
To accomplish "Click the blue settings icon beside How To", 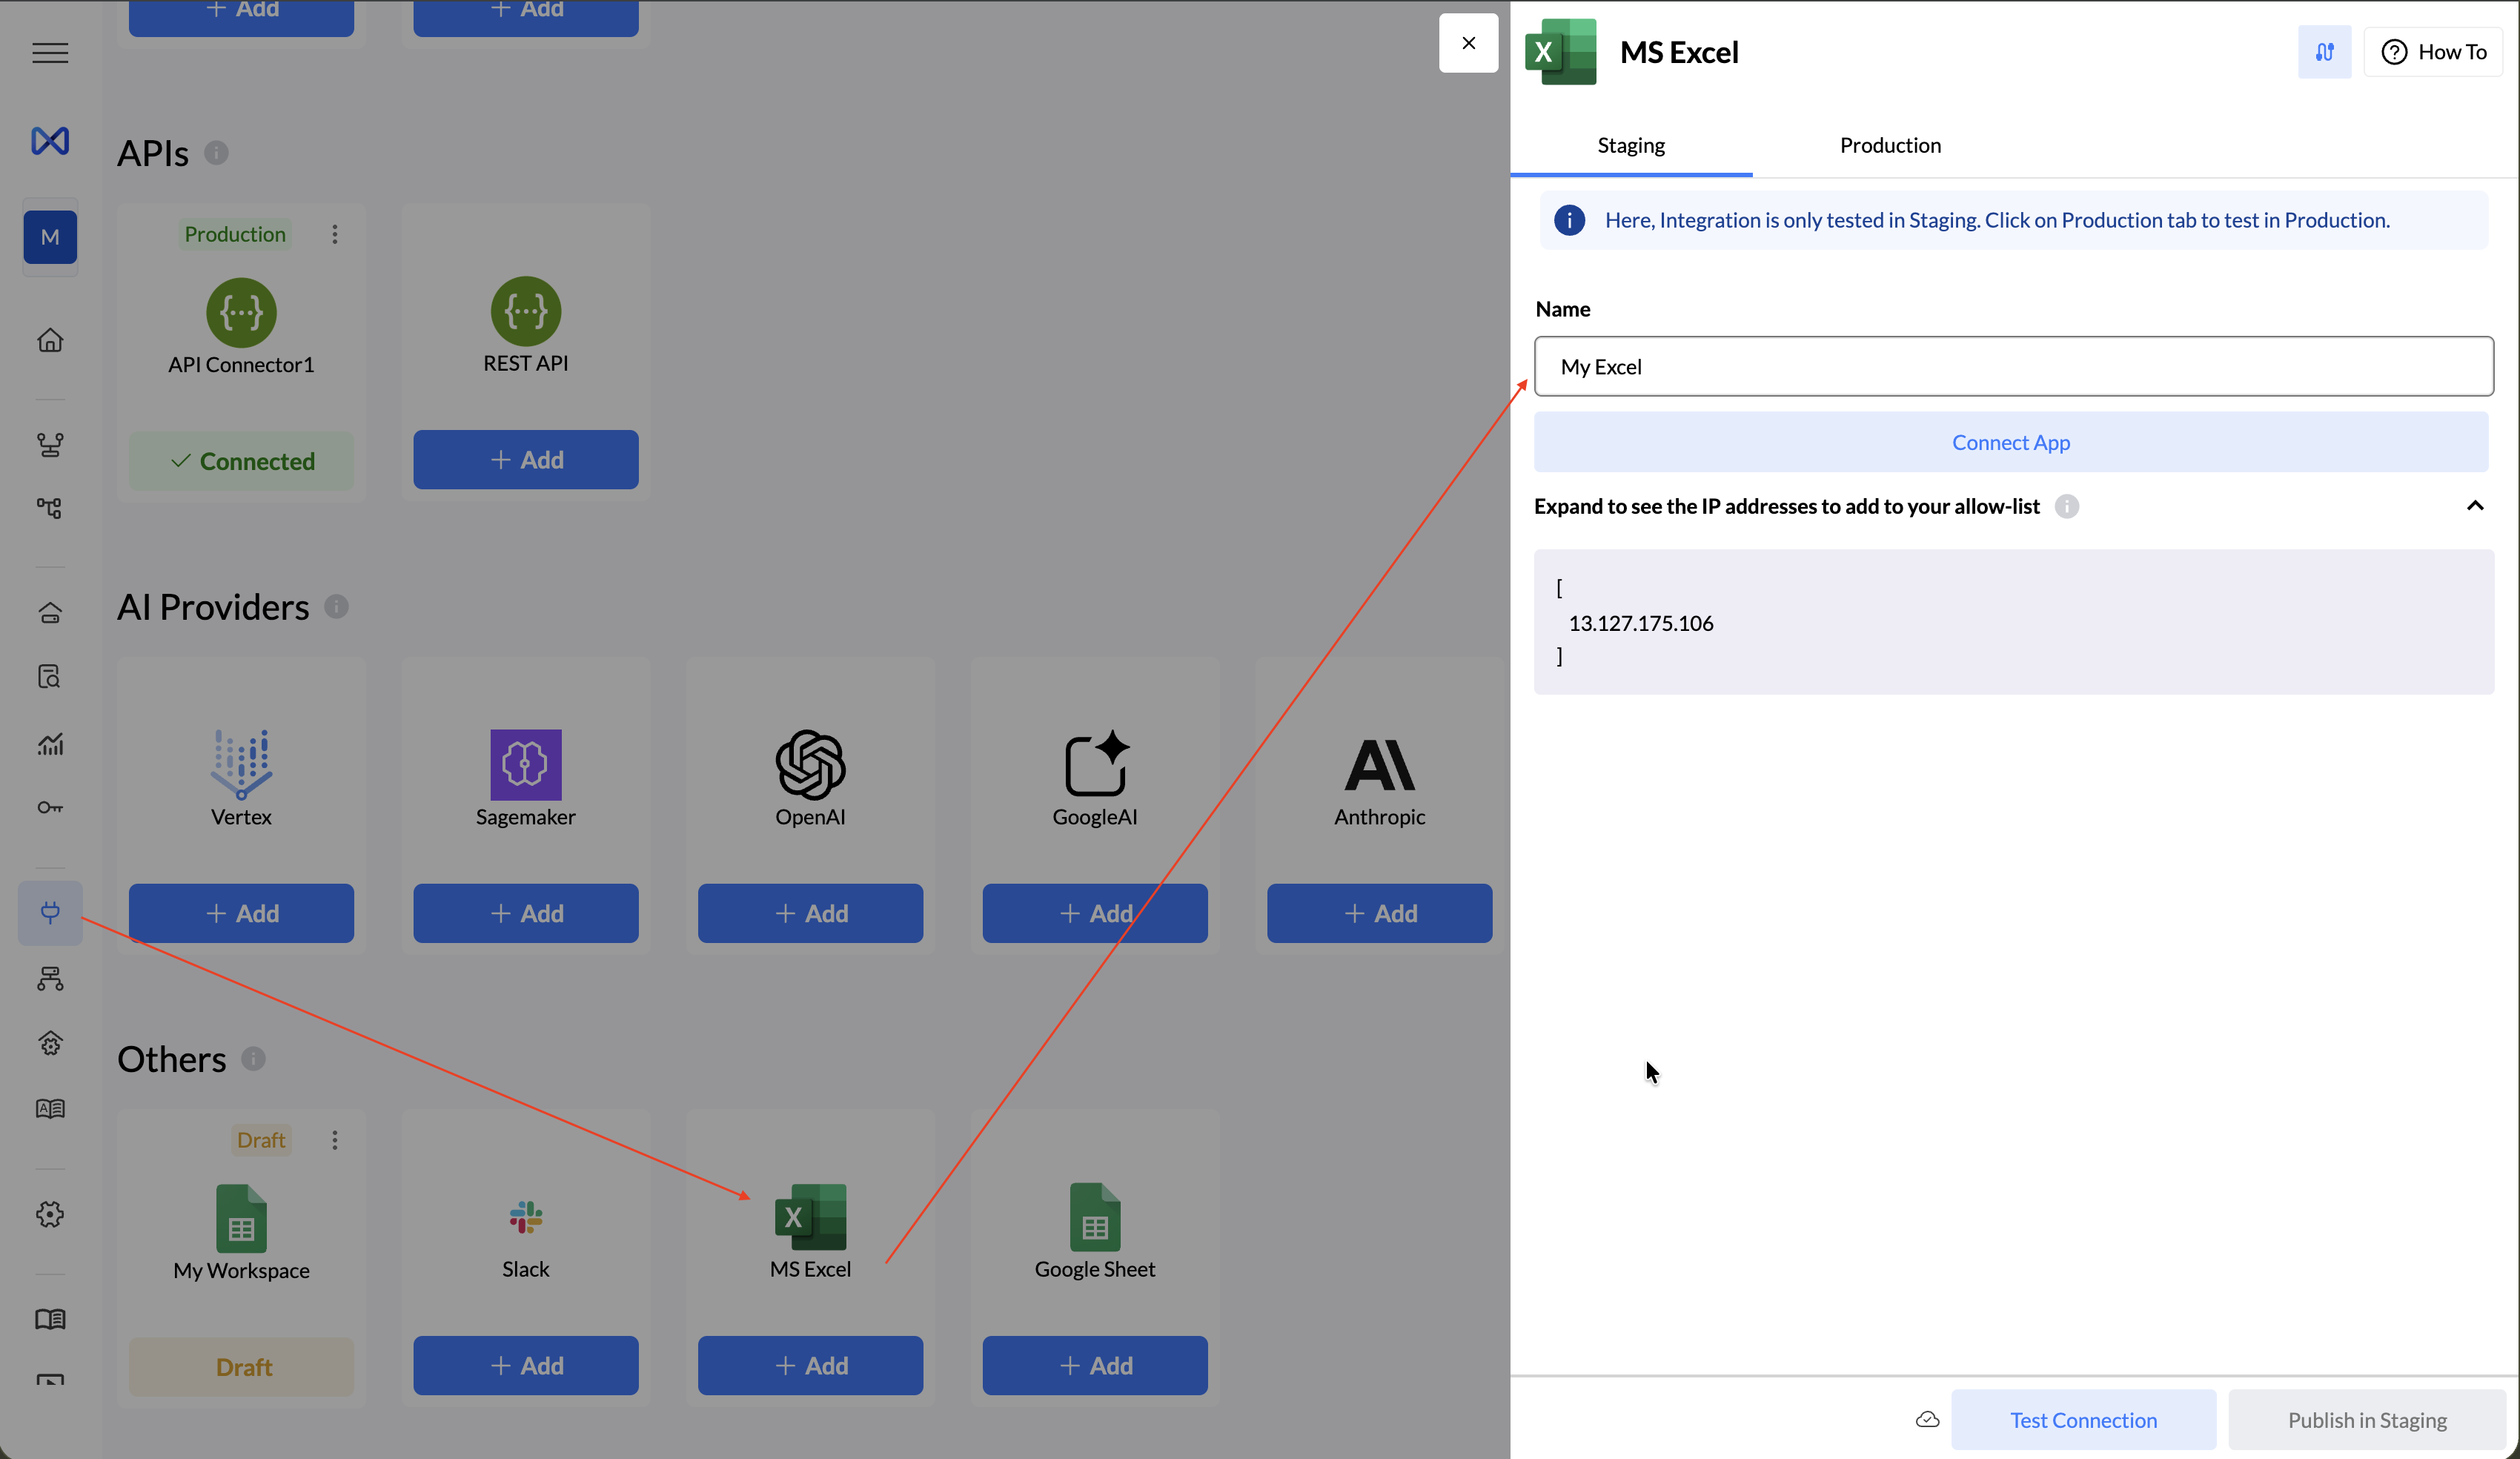I will point(2324,52).
